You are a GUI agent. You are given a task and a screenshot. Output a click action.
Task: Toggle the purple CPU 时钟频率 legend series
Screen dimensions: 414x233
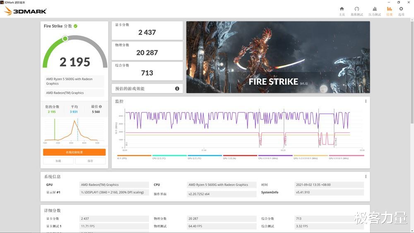(275, 157)
